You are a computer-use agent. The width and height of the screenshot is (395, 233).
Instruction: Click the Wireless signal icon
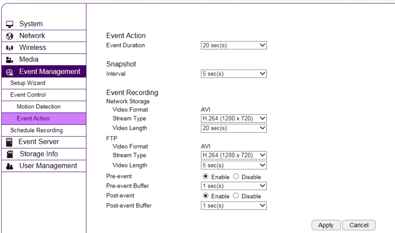pos(10,48)
